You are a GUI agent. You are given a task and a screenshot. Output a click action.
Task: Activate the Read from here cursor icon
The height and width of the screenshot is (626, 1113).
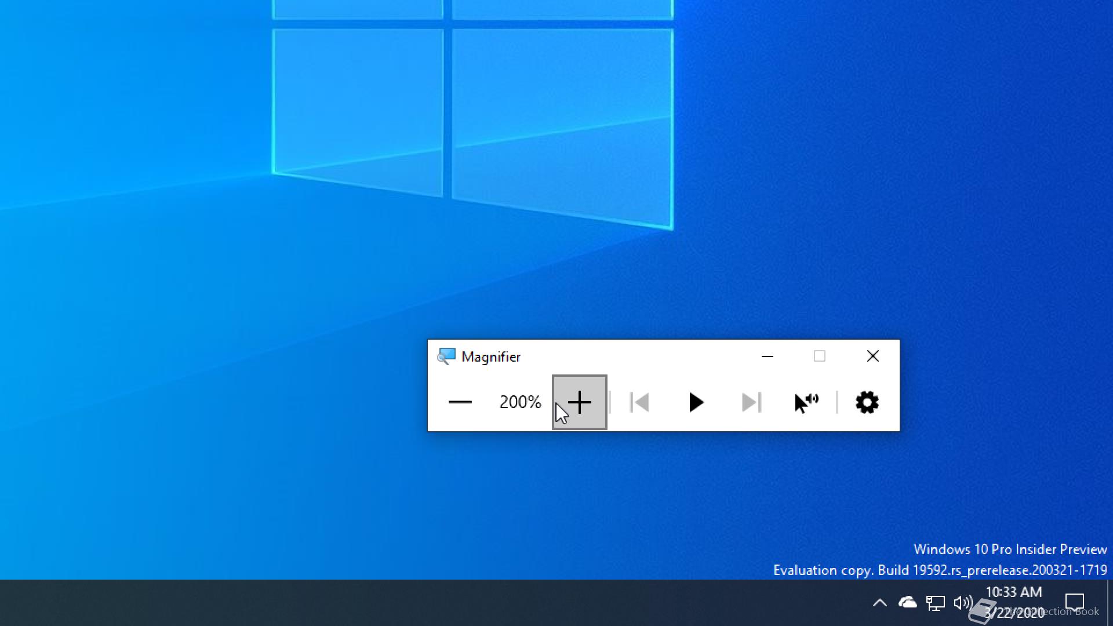(806, 402)
